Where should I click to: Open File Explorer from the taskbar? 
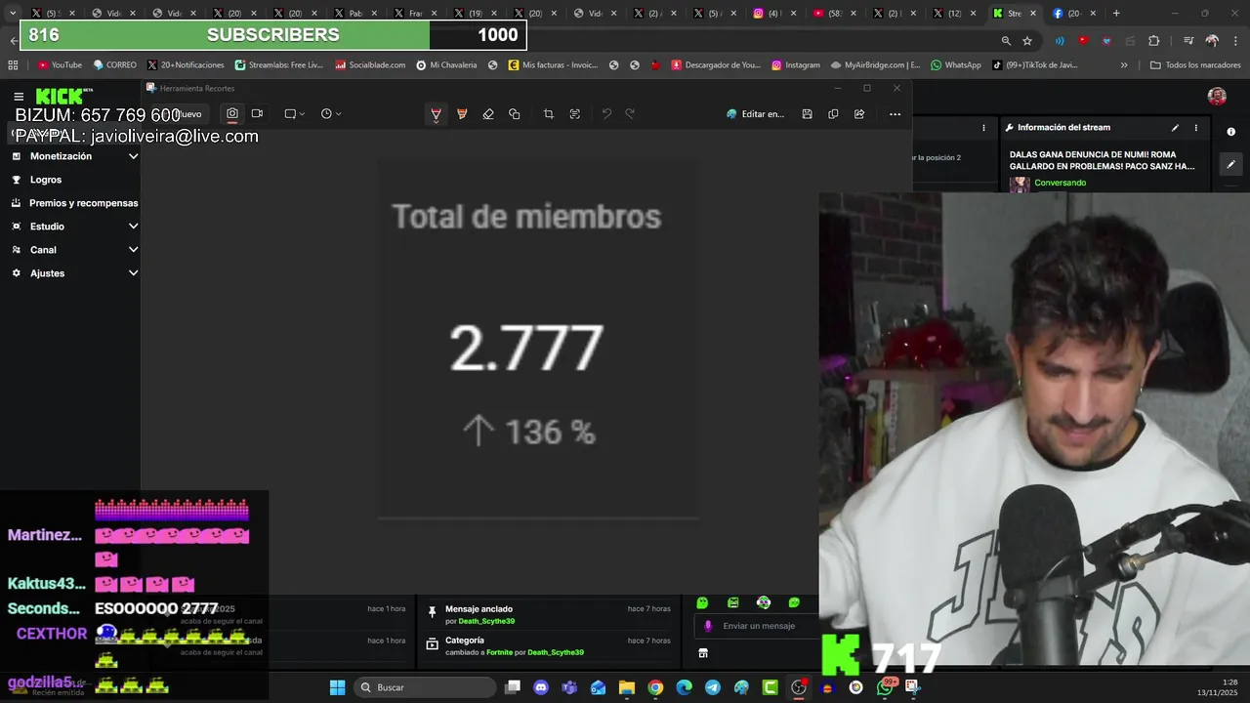coord(627,687)
